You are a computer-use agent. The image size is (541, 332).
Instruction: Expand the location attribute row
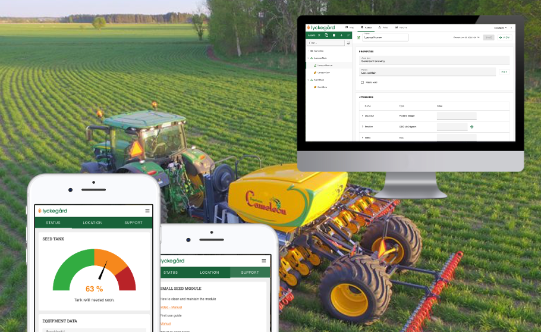point(362,127)
